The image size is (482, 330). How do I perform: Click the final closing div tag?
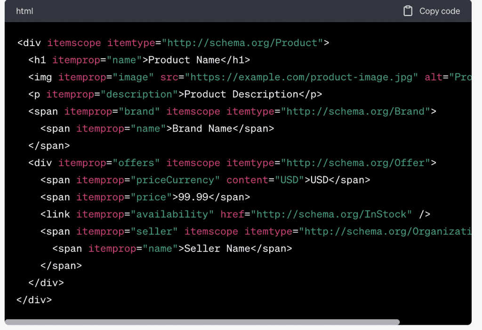[x=34, y=300]
